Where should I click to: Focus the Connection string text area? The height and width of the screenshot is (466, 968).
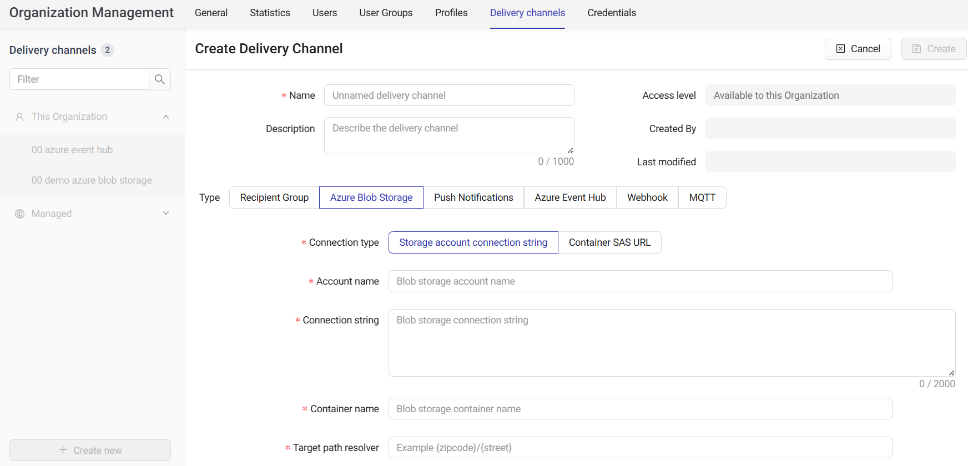[x=672, y=343]
